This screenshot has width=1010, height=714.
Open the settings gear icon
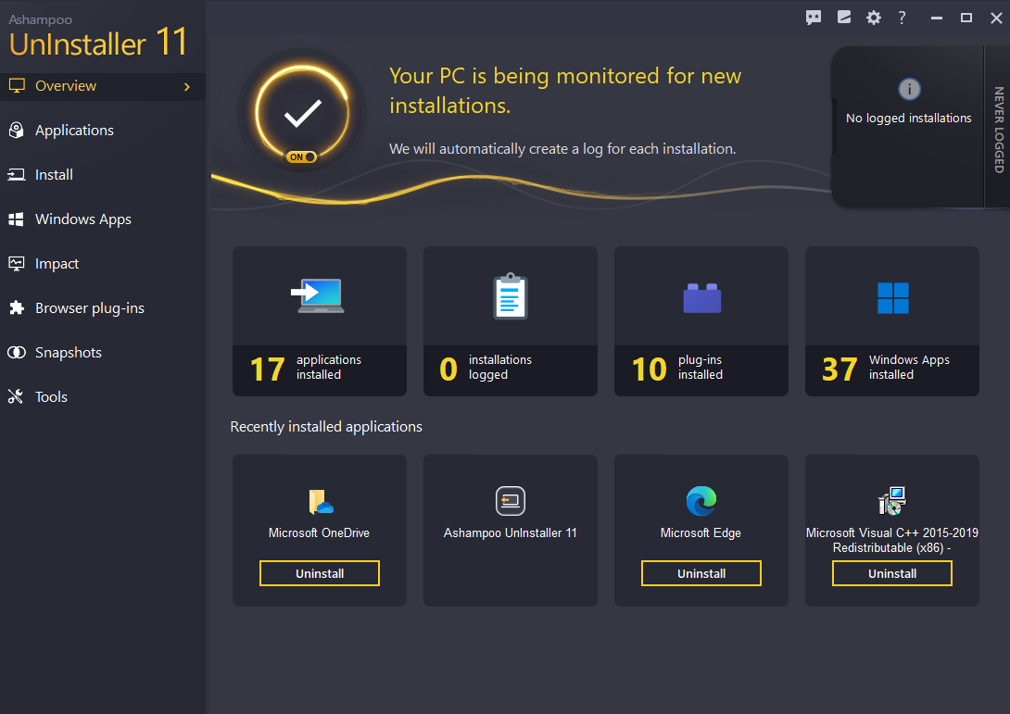[x=873, y=17]
